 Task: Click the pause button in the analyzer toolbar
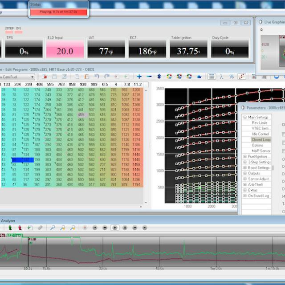click(125, 228)
